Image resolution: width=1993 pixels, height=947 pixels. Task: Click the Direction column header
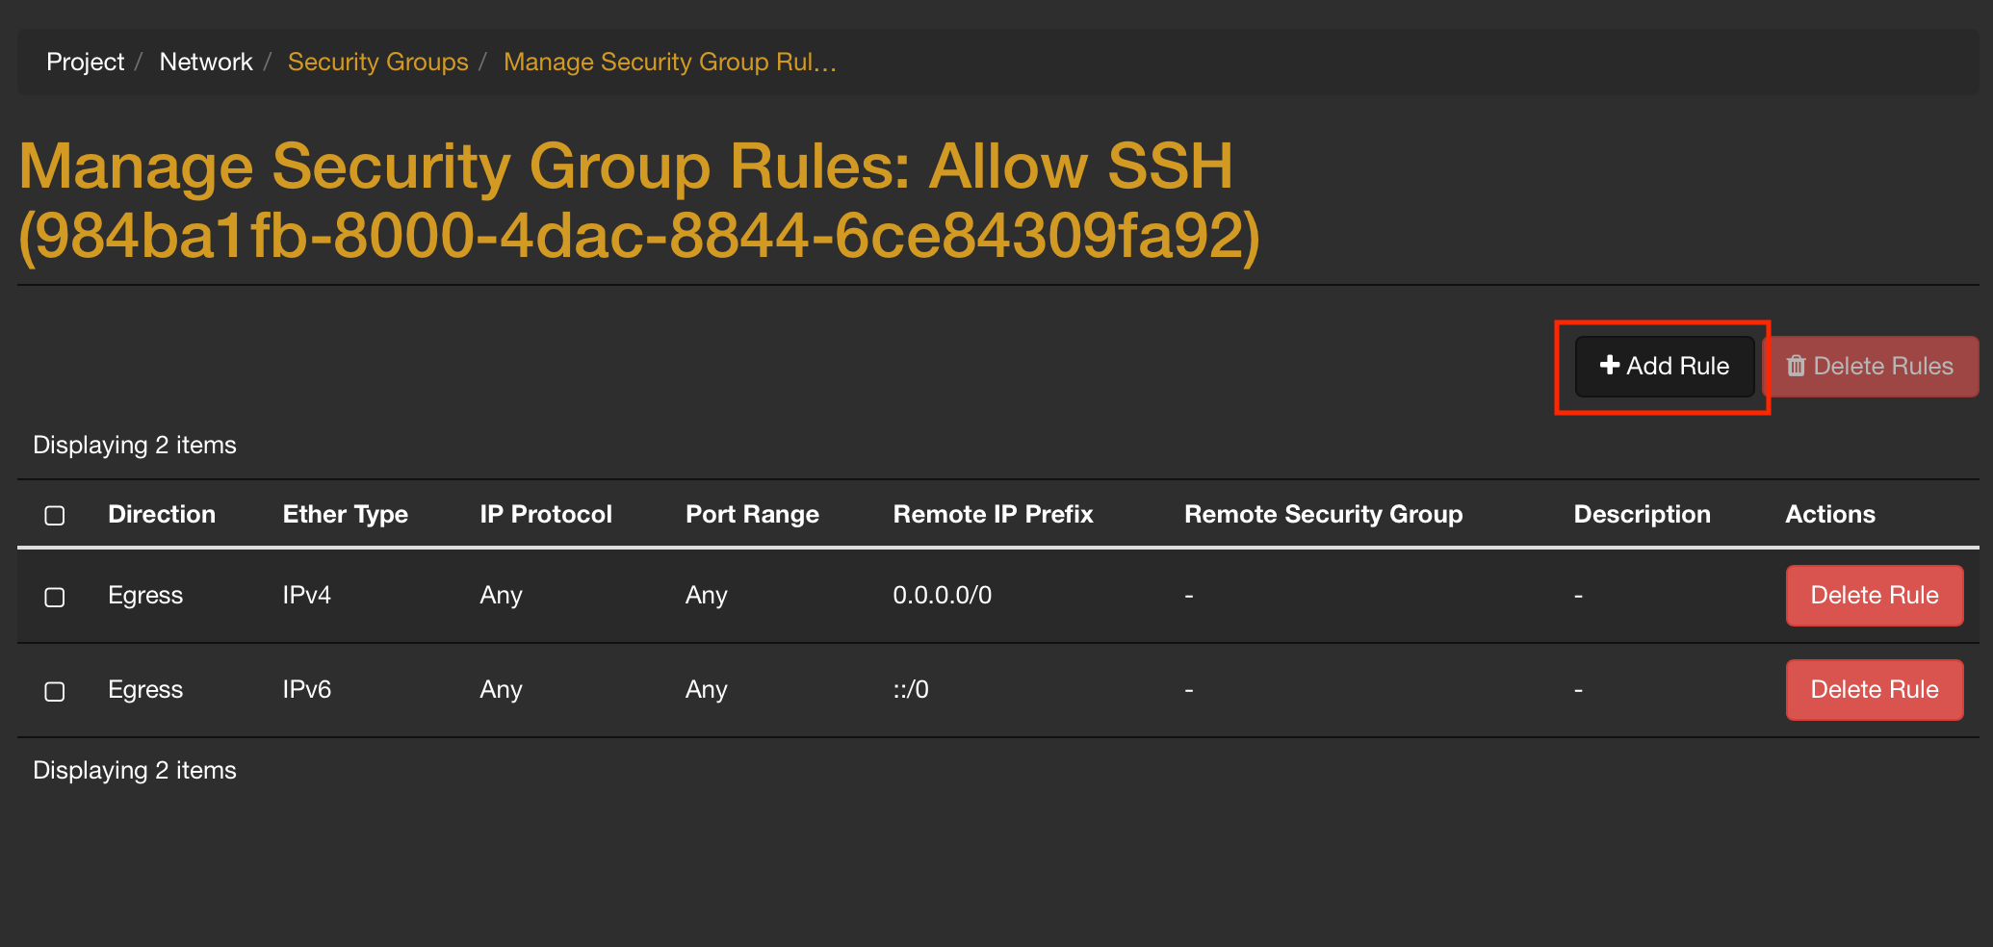pos(161,514)
